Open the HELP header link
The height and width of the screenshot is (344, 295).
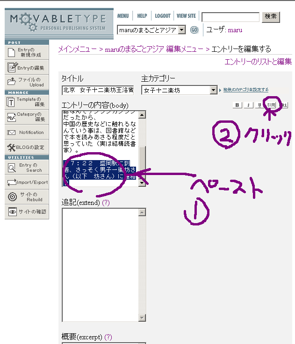click(x=142, y=16)
